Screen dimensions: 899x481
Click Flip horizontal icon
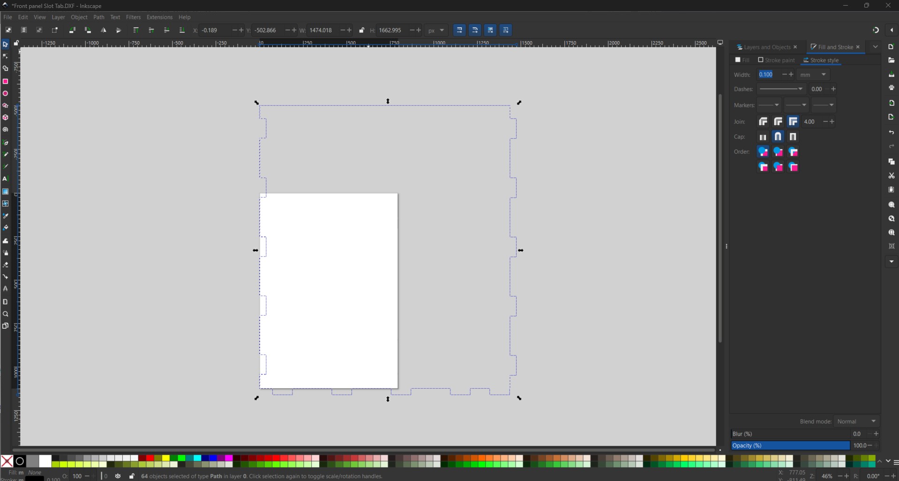pos(103,30)
